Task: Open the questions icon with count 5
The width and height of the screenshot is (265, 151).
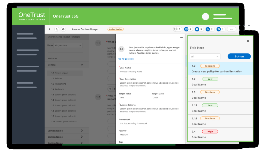Action: pyautogui.click(x=197, y=29)
